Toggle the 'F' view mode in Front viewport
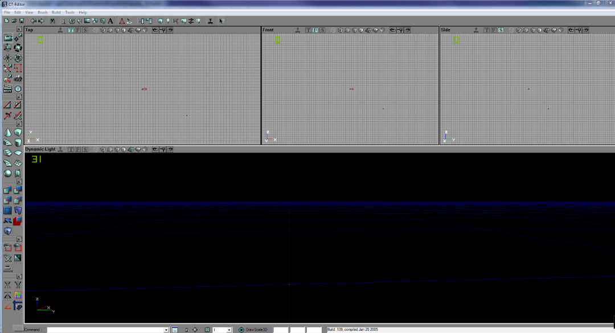615x333 pixels. click(315, 30)
